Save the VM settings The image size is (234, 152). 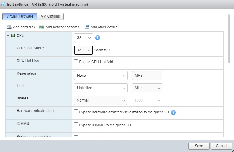199,146
